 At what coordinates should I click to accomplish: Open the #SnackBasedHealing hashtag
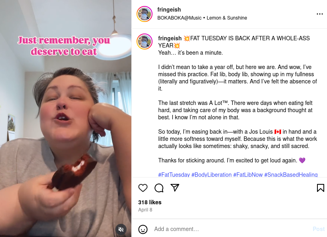click(291, 175)
